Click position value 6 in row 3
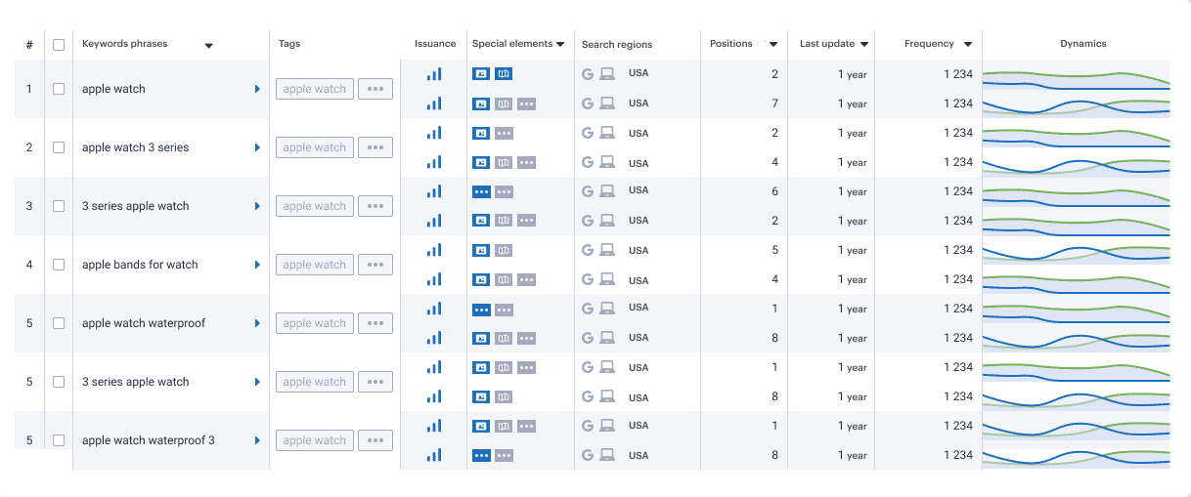1191x497 pixels. coord(774,191)
